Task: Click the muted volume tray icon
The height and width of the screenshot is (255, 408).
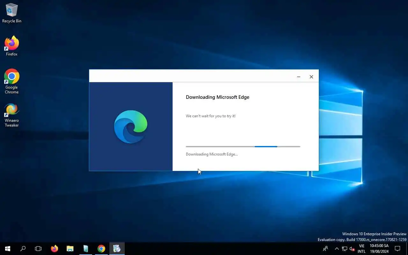Action: tap(352, 249)
